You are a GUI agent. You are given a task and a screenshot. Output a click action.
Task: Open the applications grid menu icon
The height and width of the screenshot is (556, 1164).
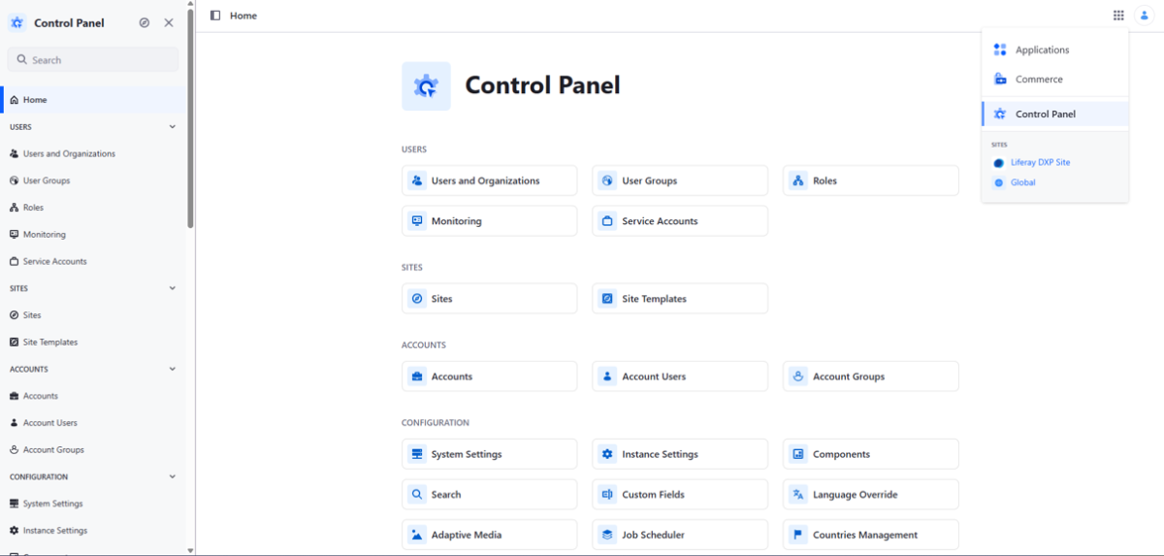[x=1118, y=16]
